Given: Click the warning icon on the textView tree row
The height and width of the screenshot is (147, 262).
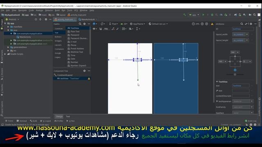Looking at the screenshot, I should click(x=89, y=78).
